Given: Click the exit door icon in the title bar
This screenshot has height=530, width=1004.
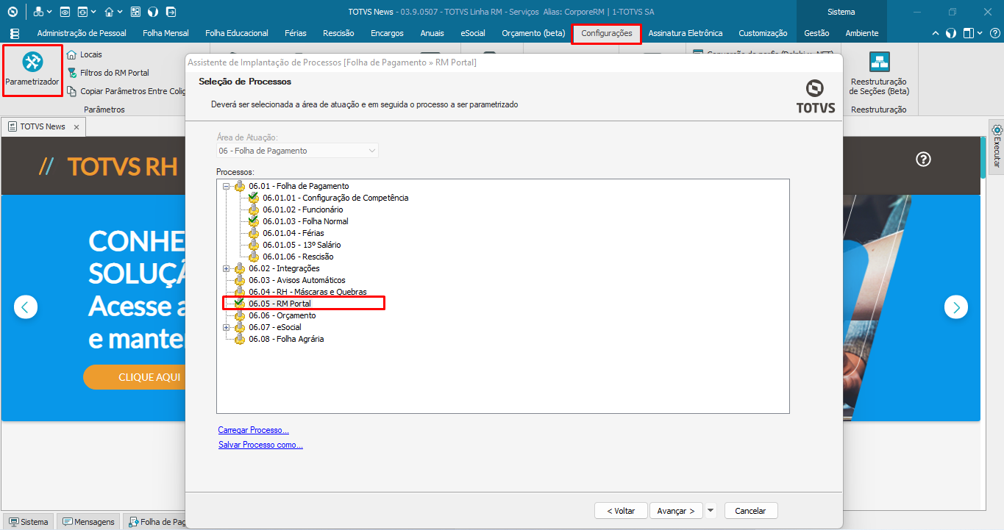Looking at the screenshot, I should (171, 12).
